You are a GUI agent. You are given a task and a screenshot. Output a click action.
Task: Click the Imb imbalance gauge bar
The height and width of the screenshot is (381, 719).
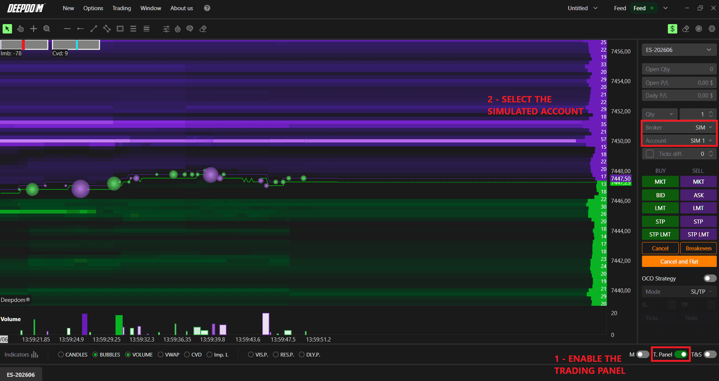(24, 44)
